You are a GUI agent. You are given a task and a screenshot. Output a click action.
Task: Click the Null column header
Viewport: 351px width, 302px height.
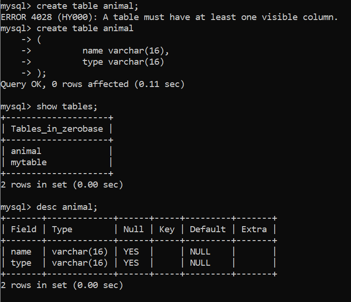point(134,229)
